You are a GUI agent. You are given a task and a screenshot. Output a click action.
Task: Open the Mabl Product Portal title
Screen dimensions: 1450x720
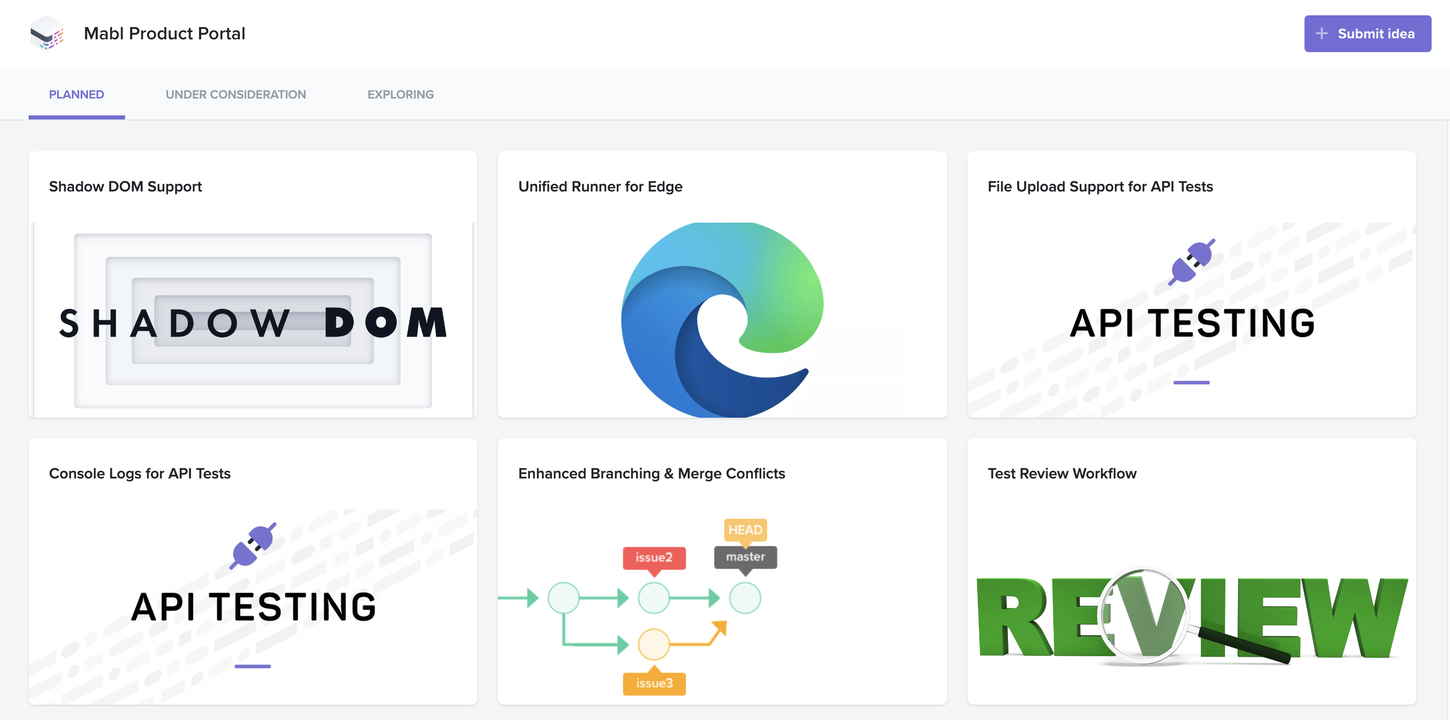[164, 34]
